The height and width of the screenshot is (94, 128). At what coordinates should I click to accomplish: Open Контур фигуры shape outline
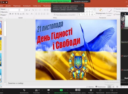point(121,11)
